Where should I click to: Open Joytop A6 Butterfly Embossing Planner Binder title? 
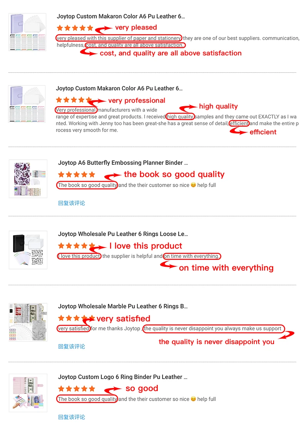coord(123,163)
